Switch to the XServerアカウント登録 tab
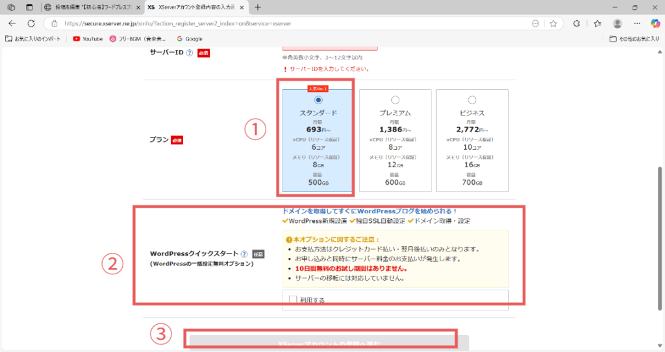The height and width of the screenshot is (352, 665). pyautogui.click(x=197, y=7)
